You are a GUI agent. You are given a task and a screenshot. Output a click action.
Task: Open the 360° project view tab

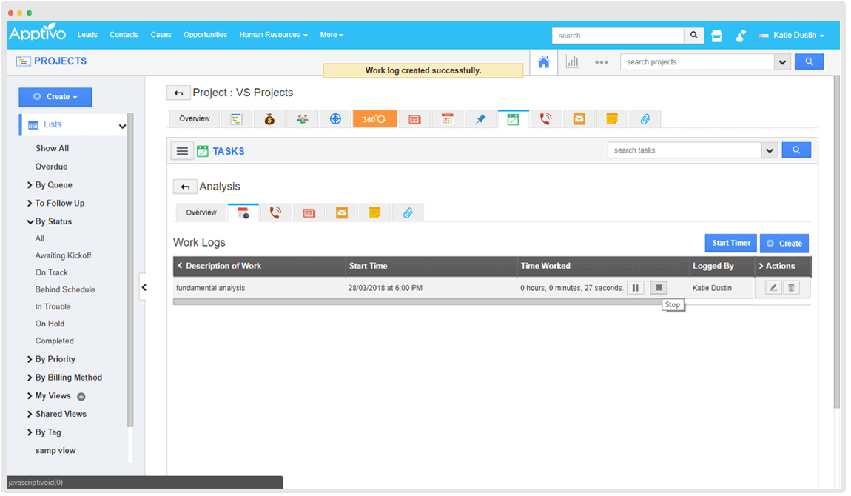[x=374, y=118]
